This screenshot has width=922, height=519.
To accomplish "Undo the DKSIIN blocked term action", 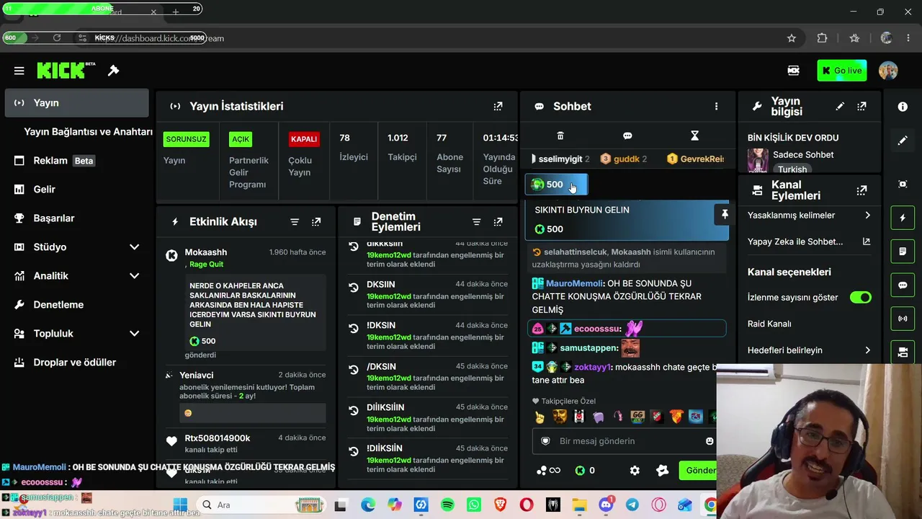I will pyautogui.click(x=354, y=288).
